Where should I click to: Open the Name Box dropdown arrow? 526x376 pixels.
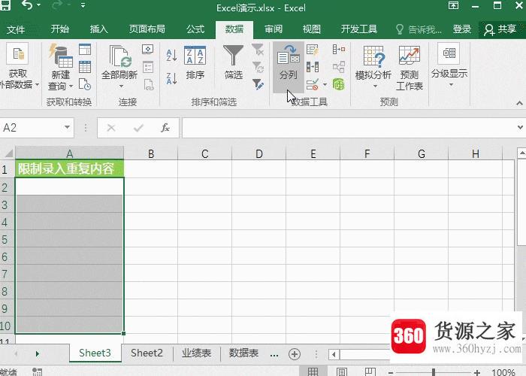pos(67,127)
